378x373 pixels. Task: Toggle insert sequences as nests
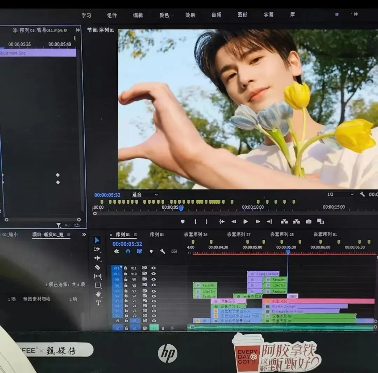pyautogui.click(x=117, y=251)
